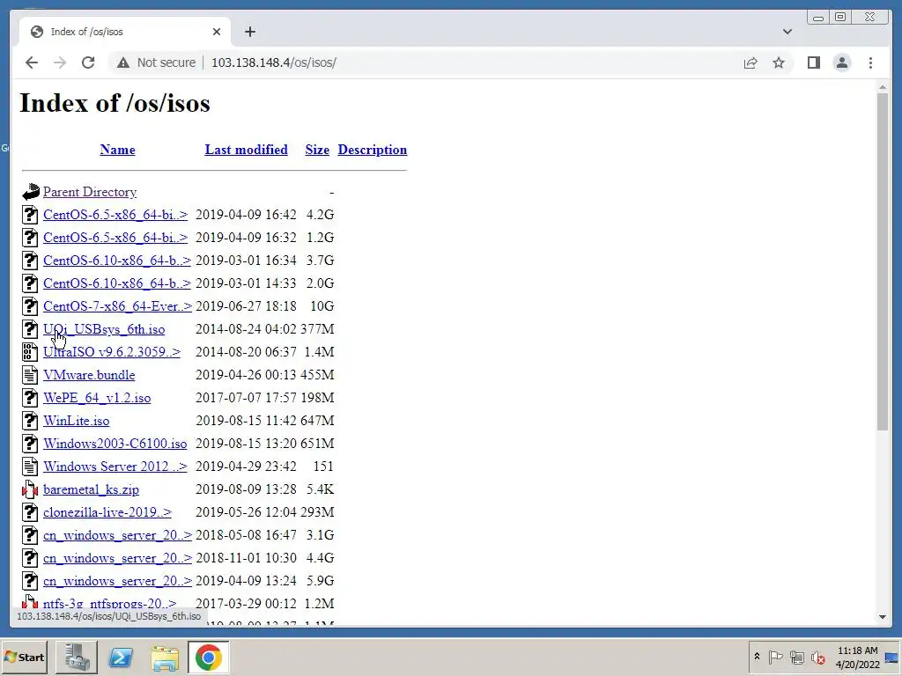
Task: Open the 3.1G cn_windows_server file link
Action: click(117, 535)
